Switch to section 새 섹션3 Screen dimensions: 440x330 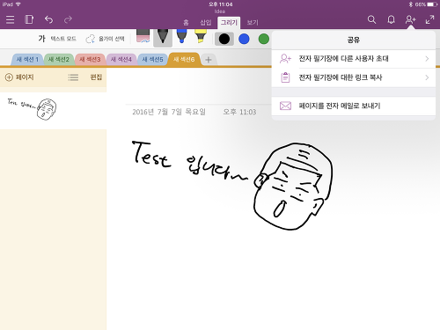pos(90,60)
